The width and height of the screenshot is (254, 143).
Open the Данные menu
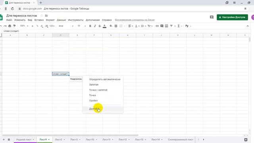[61, 20]
